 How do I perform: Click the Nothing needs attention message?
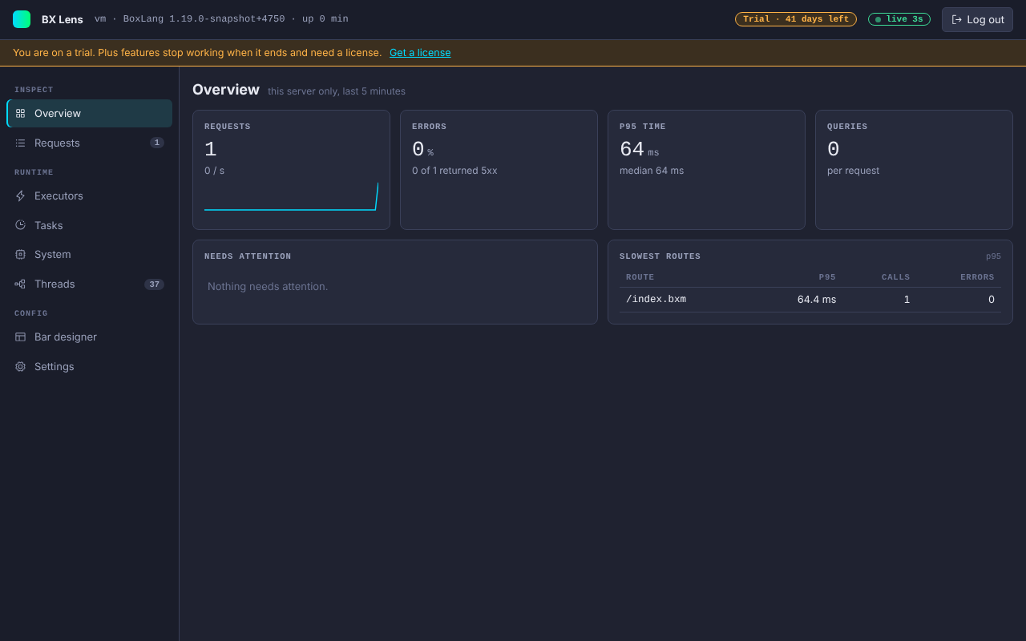268,286
